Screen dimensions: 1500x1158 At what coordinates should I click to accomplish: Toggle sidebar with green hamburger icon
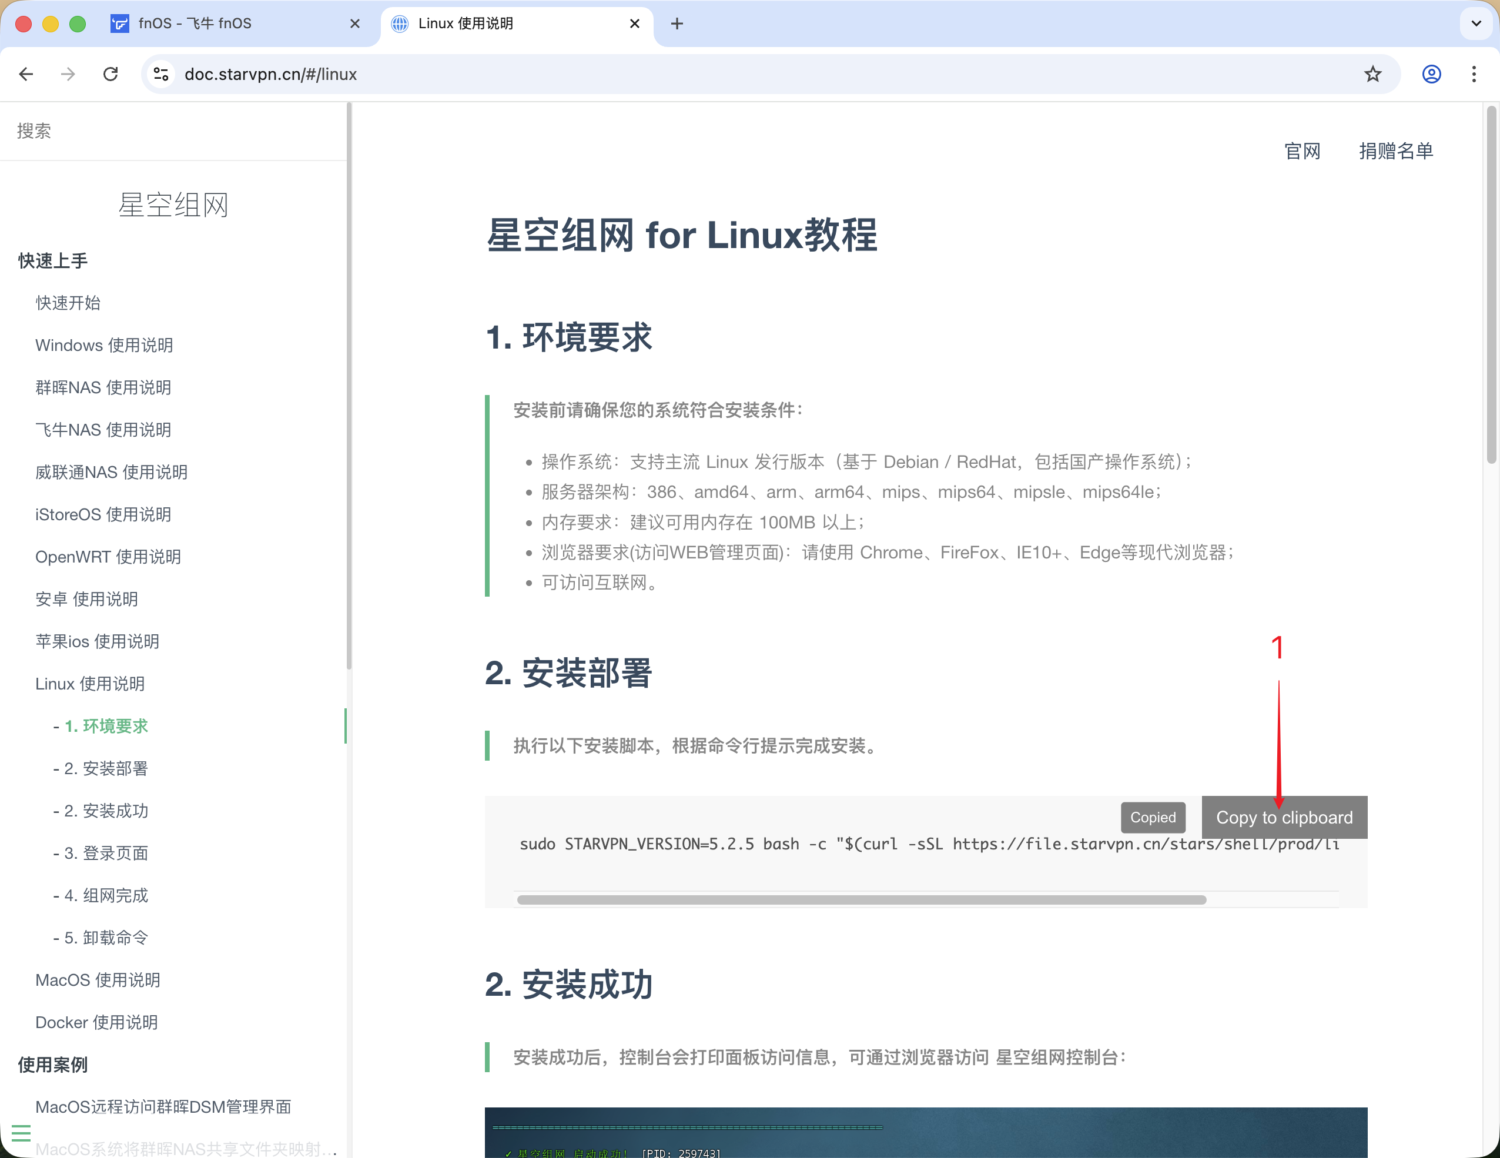[x=21, y=1133]
